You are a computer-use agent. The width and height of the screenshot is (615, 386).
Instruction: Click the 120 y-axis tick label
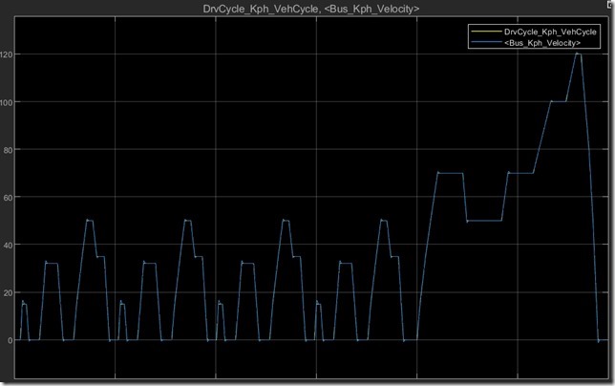tap(6, 54)
